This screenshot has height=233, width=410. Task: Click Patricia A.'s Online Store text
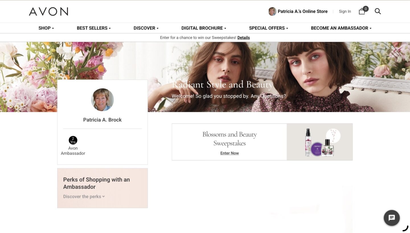click(x=303, y=11)
